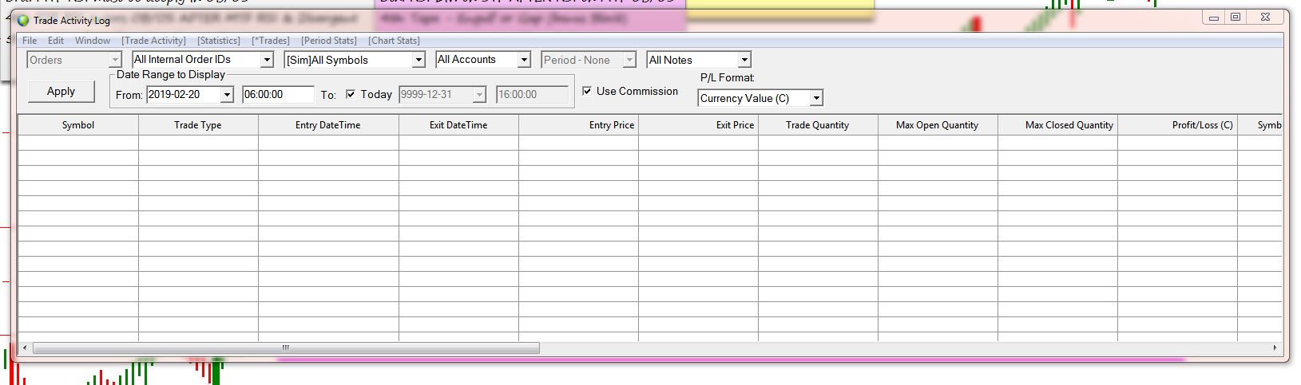The height and width of the screenshot is (385, 1301).
Task: Click the Trade Type column header
Action: click(198, 125)
